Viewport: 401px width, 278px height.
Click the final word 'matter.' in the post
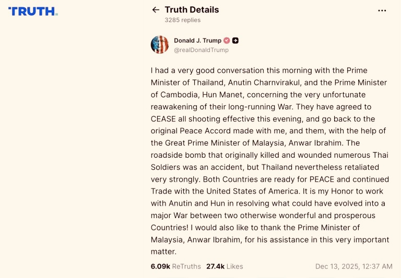pos(164,251)
